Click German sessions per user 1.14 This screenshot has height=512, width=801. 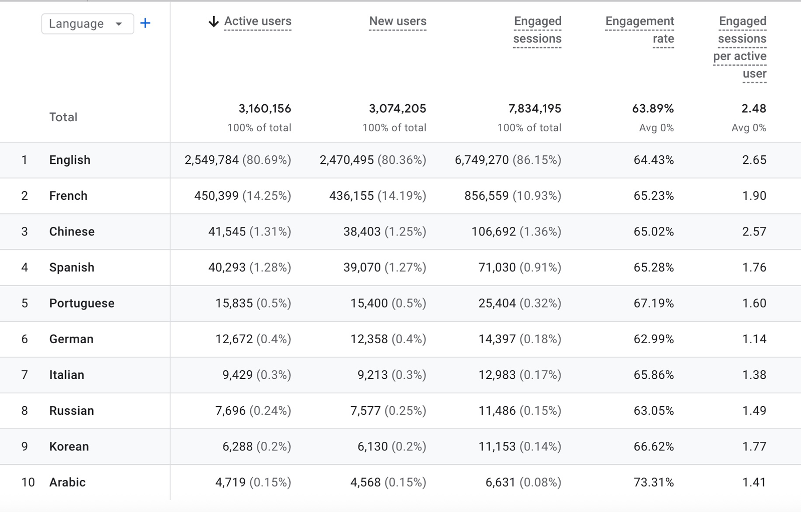[x=754, y=339]
